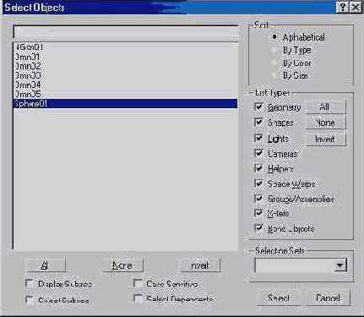Choose Alphabetical sort option
This screenshot has width=364, height=317.
coord(274,37)
